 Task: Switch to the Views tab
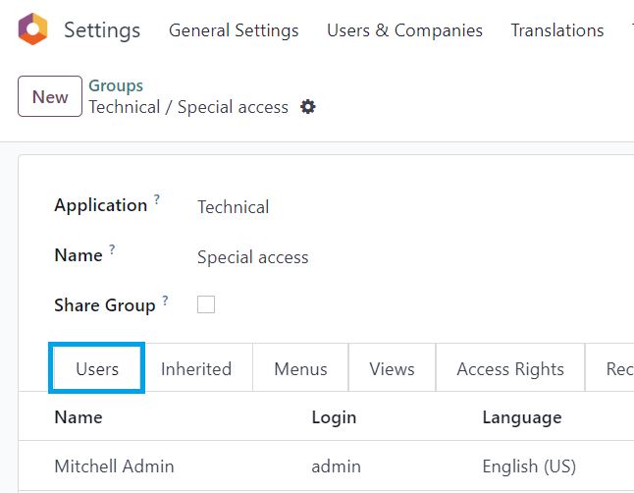[392, 368]
